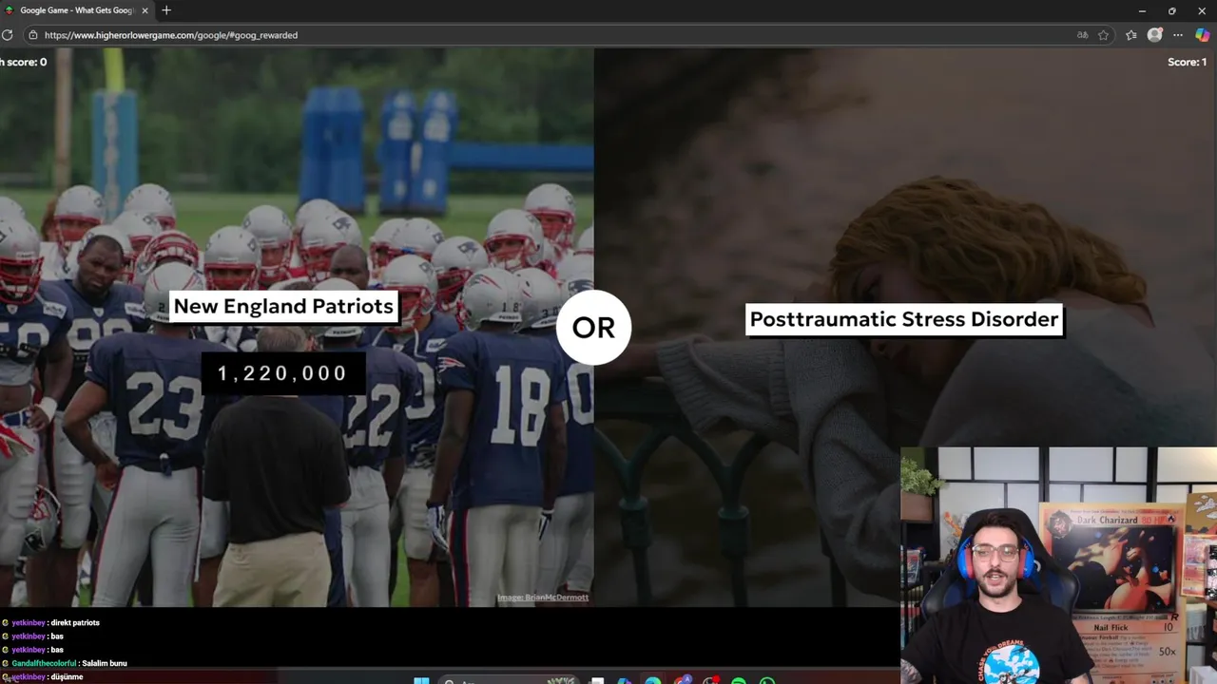Open Settings and more menu
This screenshot has width=1217, height=684.
pyautogui.click(x=1178, y=35)
